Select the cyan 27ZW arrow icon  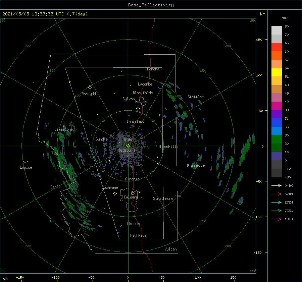click(x=276, y=202)
